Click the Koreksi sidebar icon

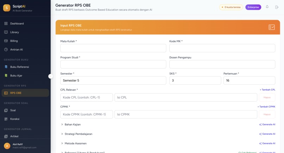[6, 119]
